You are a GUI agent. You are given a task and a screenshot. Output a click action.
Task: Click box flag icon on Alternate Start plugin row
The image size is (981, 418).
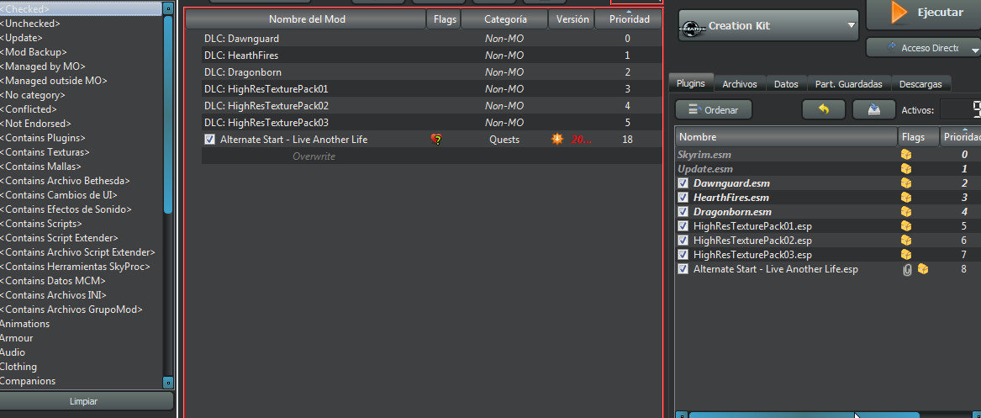pos(923,269)
